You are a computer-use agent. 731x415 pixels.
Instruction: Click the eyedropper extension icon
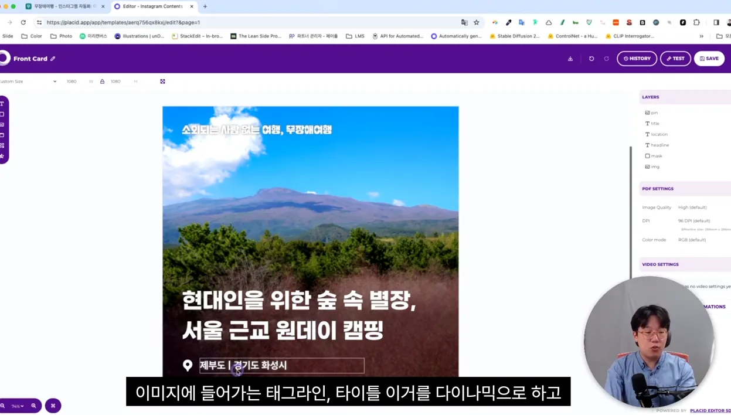coord(508,22)
